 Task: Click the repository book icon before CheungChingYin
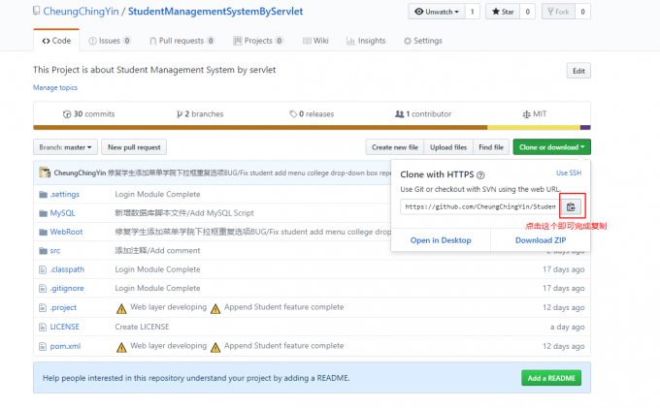point(37,11)
